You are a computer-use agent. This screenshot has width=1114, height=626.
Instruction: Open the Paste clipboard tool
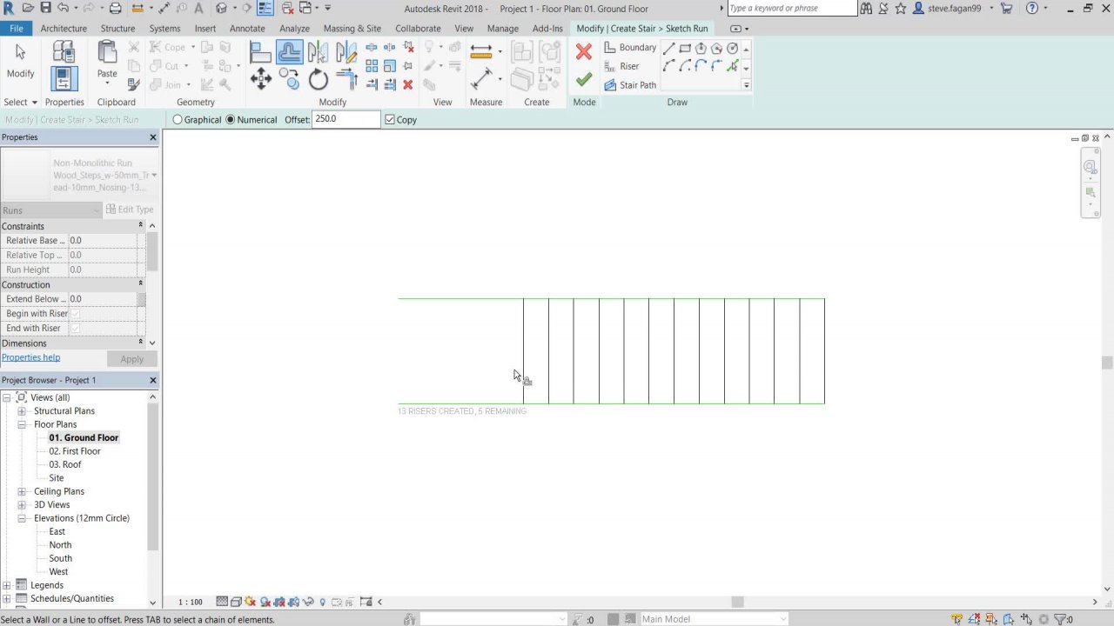[x=107, y=61]
